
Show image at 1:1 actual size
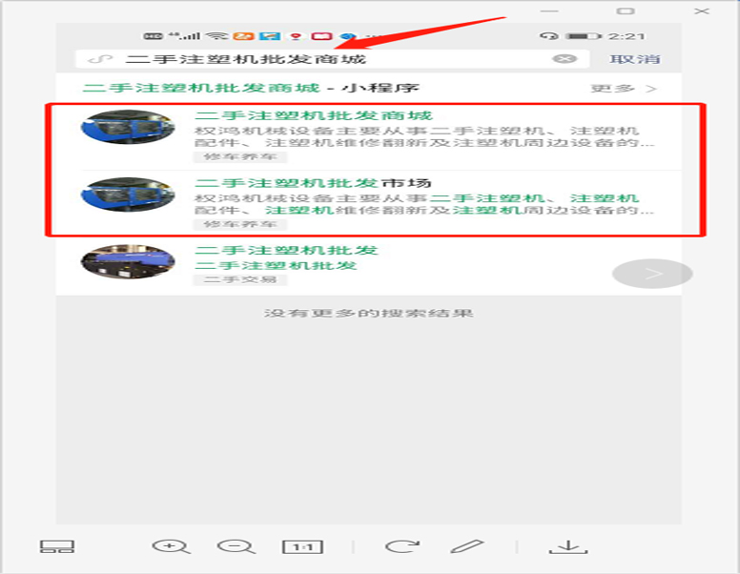pos(302,547)
